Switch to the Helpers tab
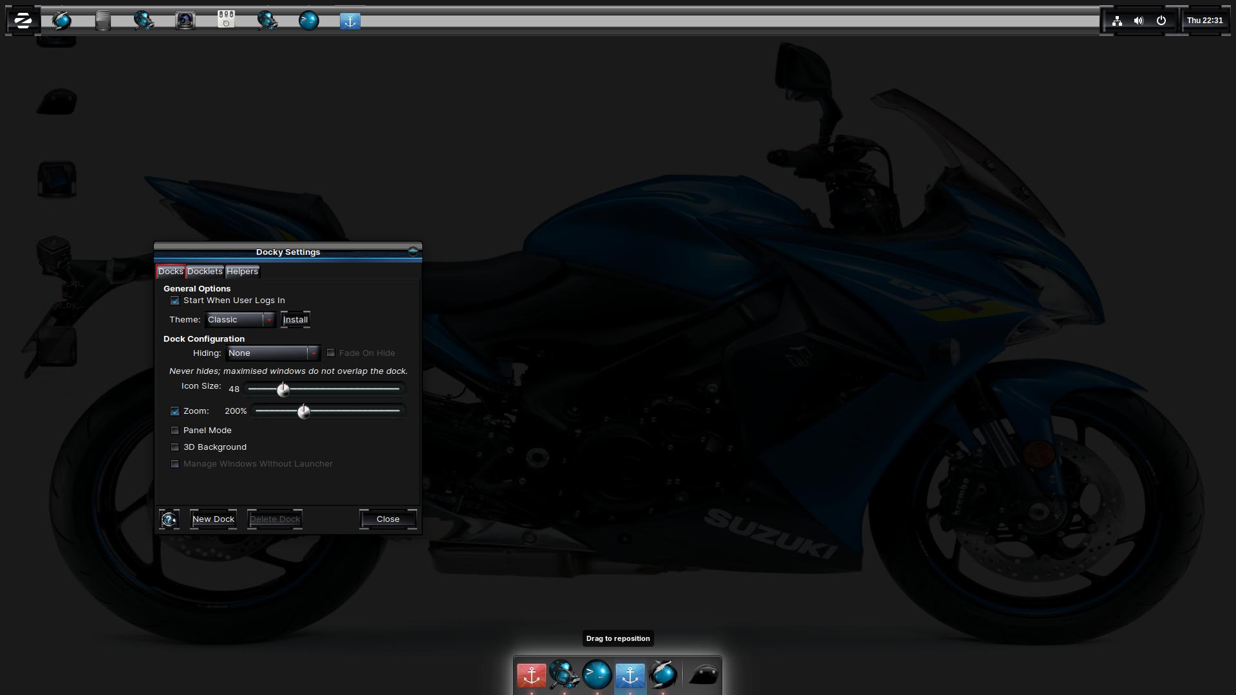This screenshot has height=695, width=1236. tap(242, 272)
